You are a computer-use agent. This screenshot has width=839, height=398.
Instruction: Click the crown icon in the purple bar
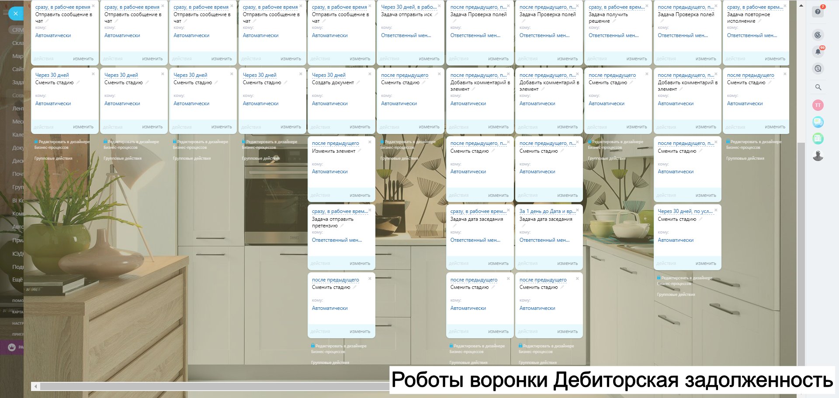tap(12, 347)
